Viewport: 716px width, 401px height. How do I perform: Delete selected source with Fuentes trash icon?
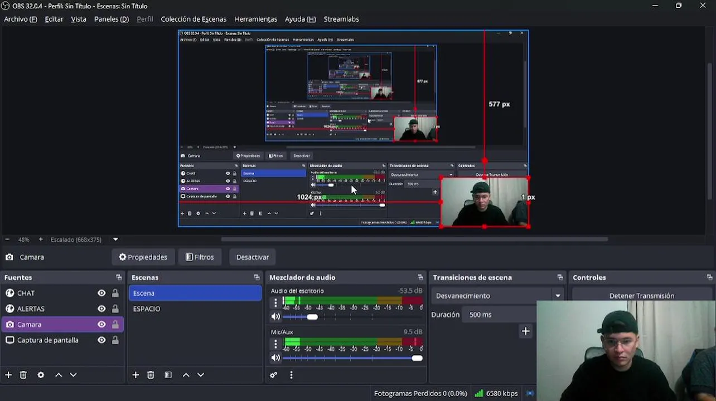coord(23,375)
